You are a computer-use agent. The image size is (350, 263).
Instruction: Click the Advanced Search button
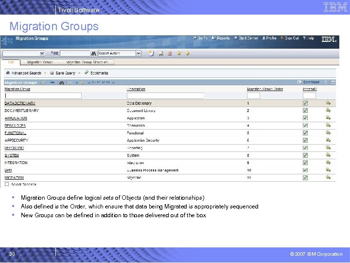click(24, 73)
